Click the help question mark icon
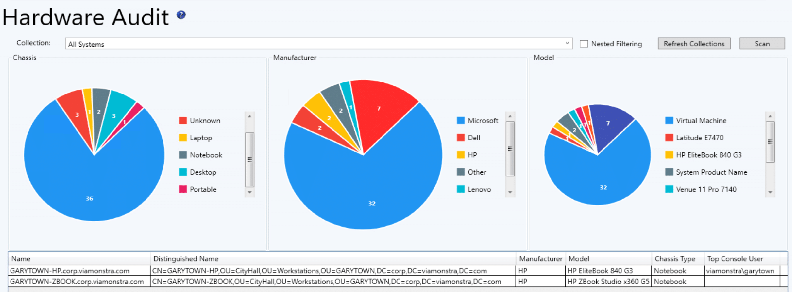The height and width of the screenshot is (292, 792). [181, 15]
